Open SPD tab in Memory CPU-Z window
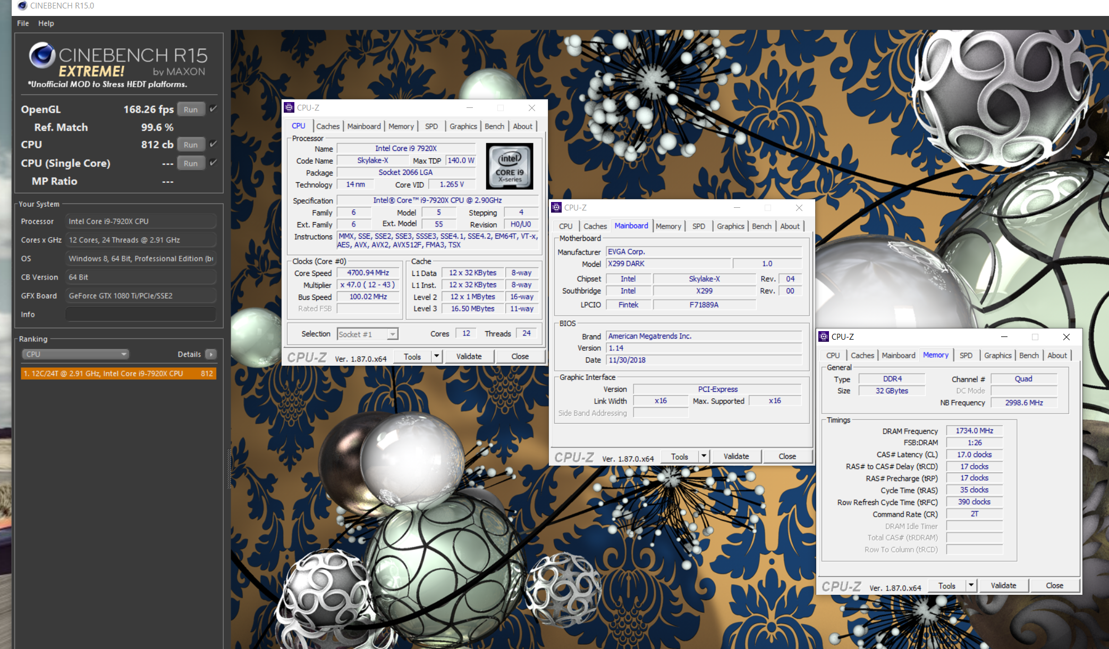Viewport: 1109px width, 649px height. point(966,356)
